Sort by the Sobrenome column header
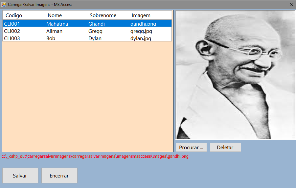Screen dimensions: 296x188 pyautogui.click(x=108, y=15)
